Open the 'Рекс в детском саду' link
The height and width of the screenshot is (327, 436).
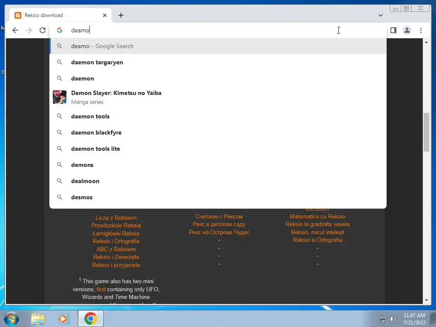tap(219, 224)
